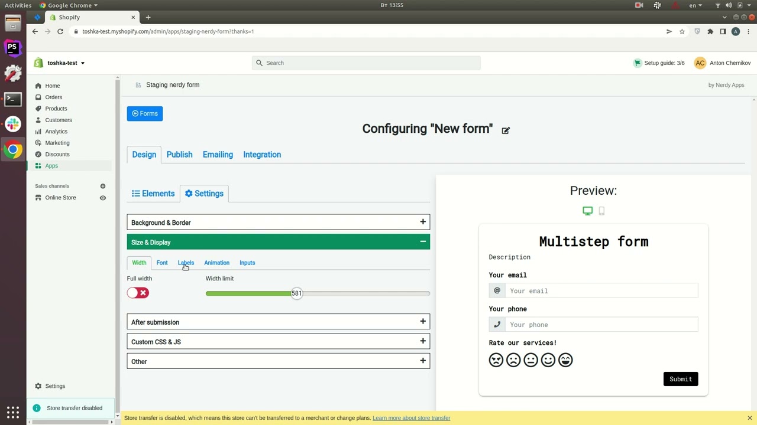Open Orders from the sidebar
757x425 pixels.
[x=53, y=97]
